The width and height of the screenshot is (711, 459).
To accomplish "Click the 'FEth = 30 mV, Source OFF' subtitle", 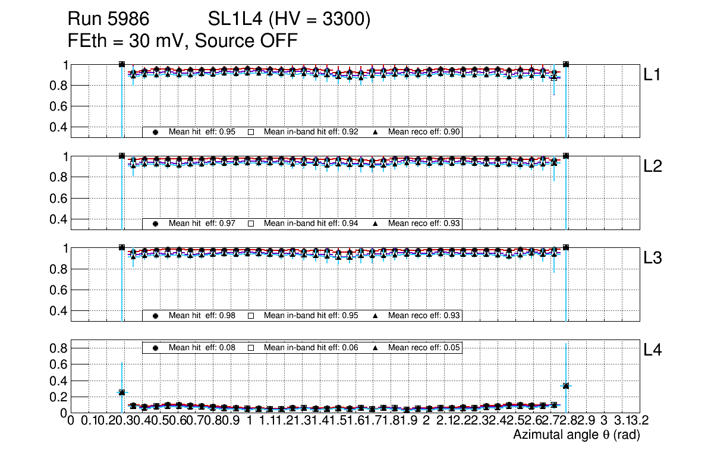I will point(183,41).
